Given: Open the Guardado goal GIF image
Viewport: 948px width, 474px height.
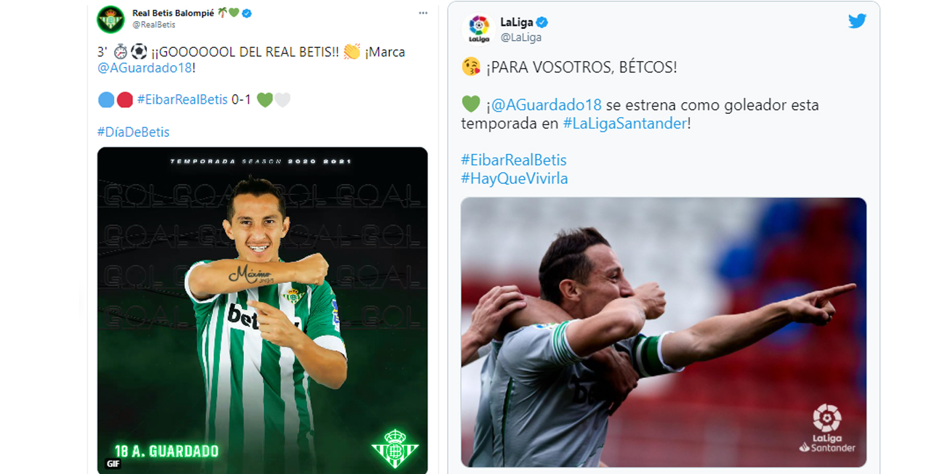Looking at the screenshot, I should click(x=263, y=310).
